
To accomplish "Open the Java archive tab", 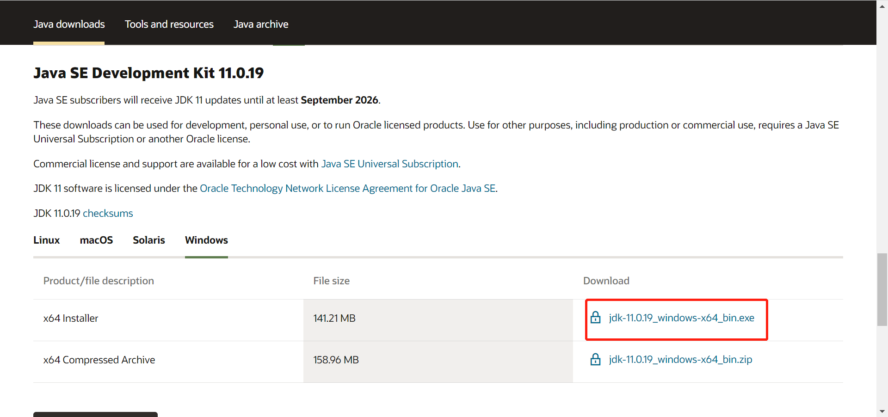I will [261, 24].
